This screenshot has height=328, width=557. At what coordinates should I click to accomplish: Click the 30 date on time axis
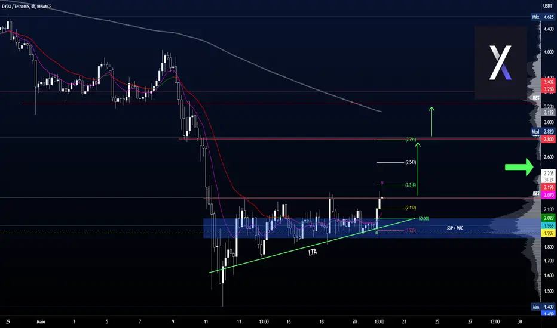click(x=520, y=321)
